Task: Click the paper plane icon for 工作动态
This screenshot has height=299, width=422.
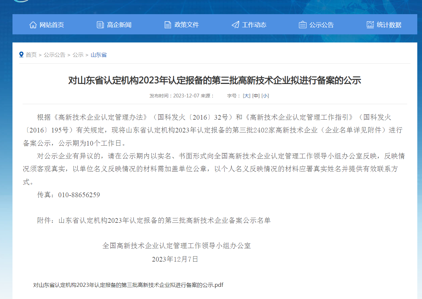Action: 235,24
